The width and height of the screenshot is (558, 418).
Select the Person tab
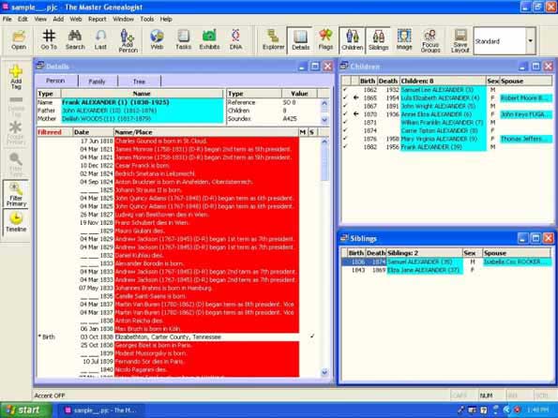coord(55,81)
